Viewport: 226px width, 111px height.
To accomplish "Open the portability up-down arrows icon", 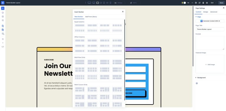I will pos(200,3).
